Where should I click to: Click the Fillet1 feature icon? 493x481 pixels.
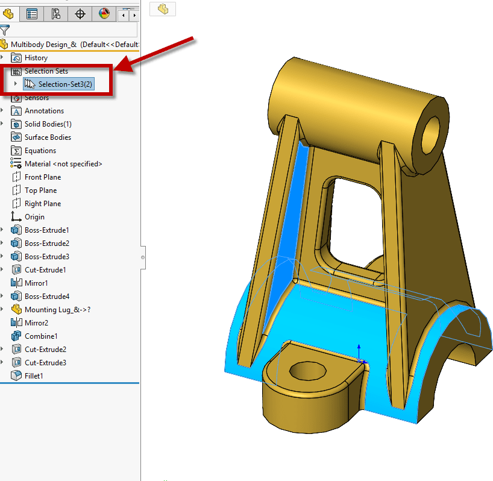(x=16, y=376)
